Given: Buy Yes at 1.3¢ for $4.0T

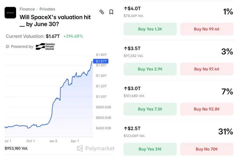Looking at the screenshot, I should pyautogui.click(x=150, y=29).
